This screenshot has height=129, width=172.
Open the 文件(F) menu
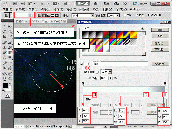(7, 9)
